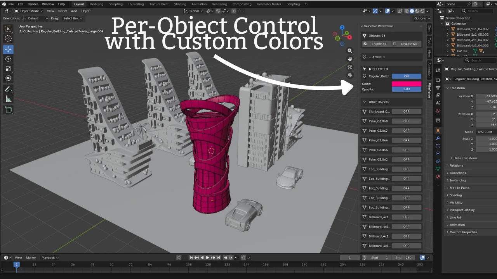Turn off Regular_Build wireframe ON toggle

click(x=406, y=76)
